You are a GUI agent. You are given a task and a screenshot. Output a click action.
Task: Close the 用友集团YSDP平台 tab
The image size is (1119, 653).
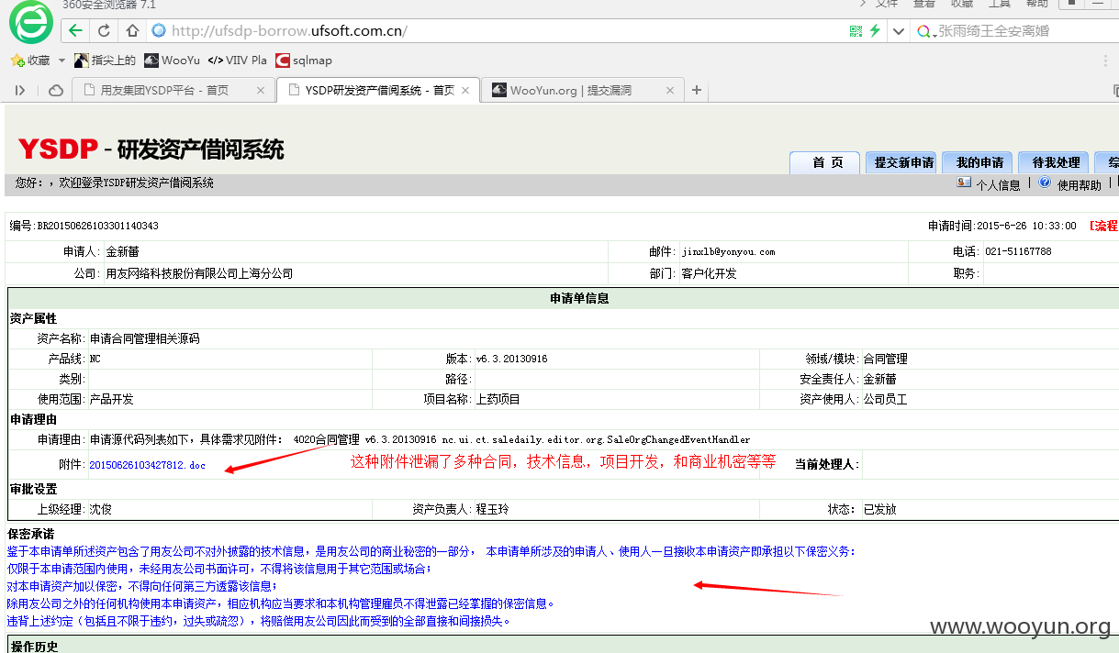[261, 90]
